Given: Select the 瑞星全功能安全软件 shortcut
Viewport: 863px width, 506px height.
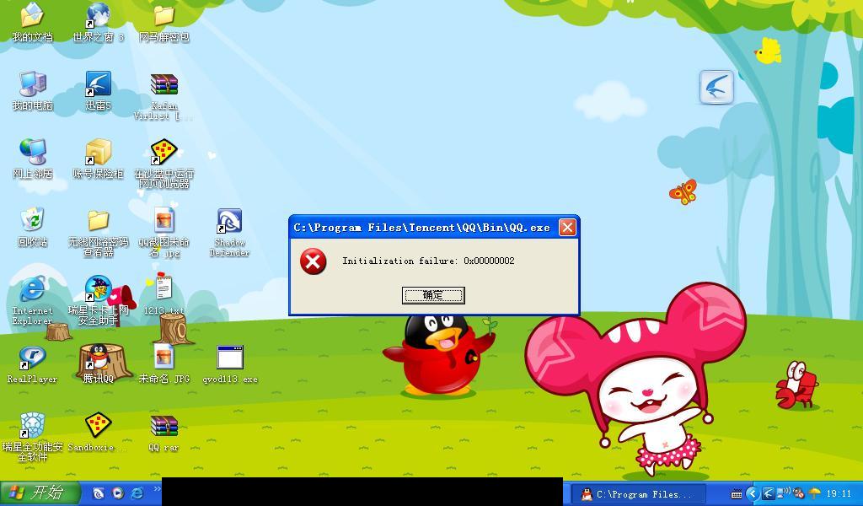Looking at the screenshot, I should coord(33,437).
